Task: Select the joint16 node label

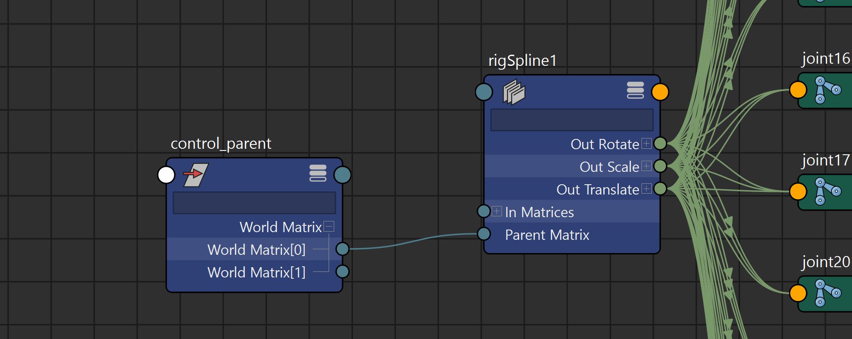Action: 826,59
